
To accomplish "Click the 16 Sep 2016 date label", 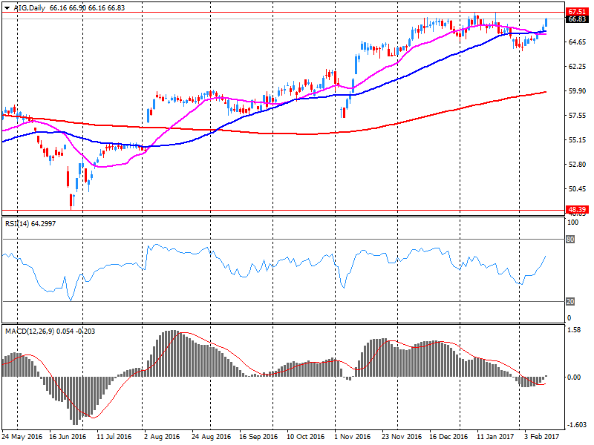I will point(258,436).
